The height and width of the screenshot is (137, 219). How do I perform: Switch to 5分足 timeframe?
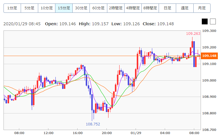[x=29, y=8]
